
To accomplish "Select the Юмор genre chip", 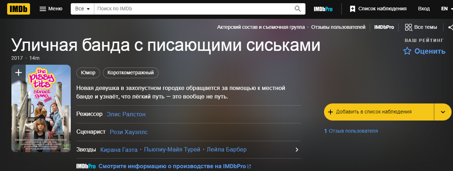I will pyautogui.click(x=88, y=73).
